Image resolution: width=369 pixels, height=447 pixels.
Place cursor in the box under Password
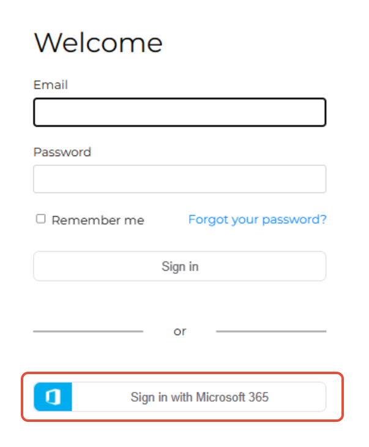point(180,179)
